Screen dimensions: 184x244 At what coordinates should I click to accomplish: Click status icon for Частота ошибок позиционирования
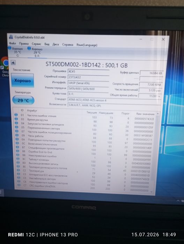(17, 131)
